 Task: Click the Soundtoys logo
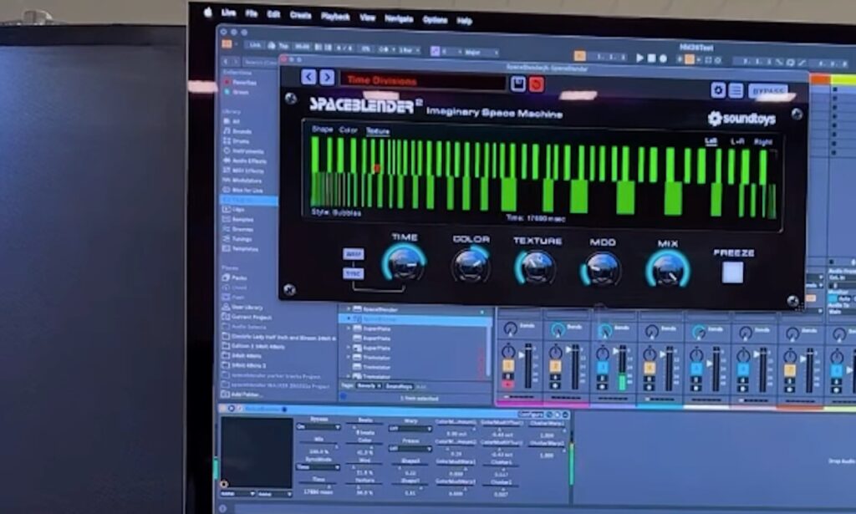tap(741, 119)
